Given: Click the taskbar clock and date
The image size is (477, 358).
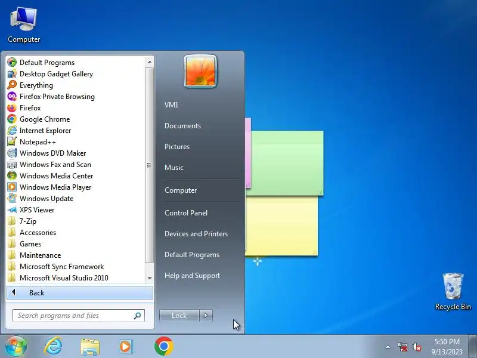Looking at the screenshot, I should [447, 347].
